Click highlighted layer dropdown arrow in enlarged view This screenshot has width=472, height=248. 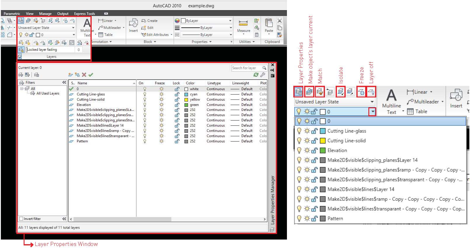click(372, 111)
